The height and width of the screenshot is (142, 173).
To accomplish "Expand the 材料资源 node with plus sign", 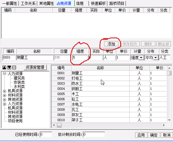I will (x=4, y=95).
